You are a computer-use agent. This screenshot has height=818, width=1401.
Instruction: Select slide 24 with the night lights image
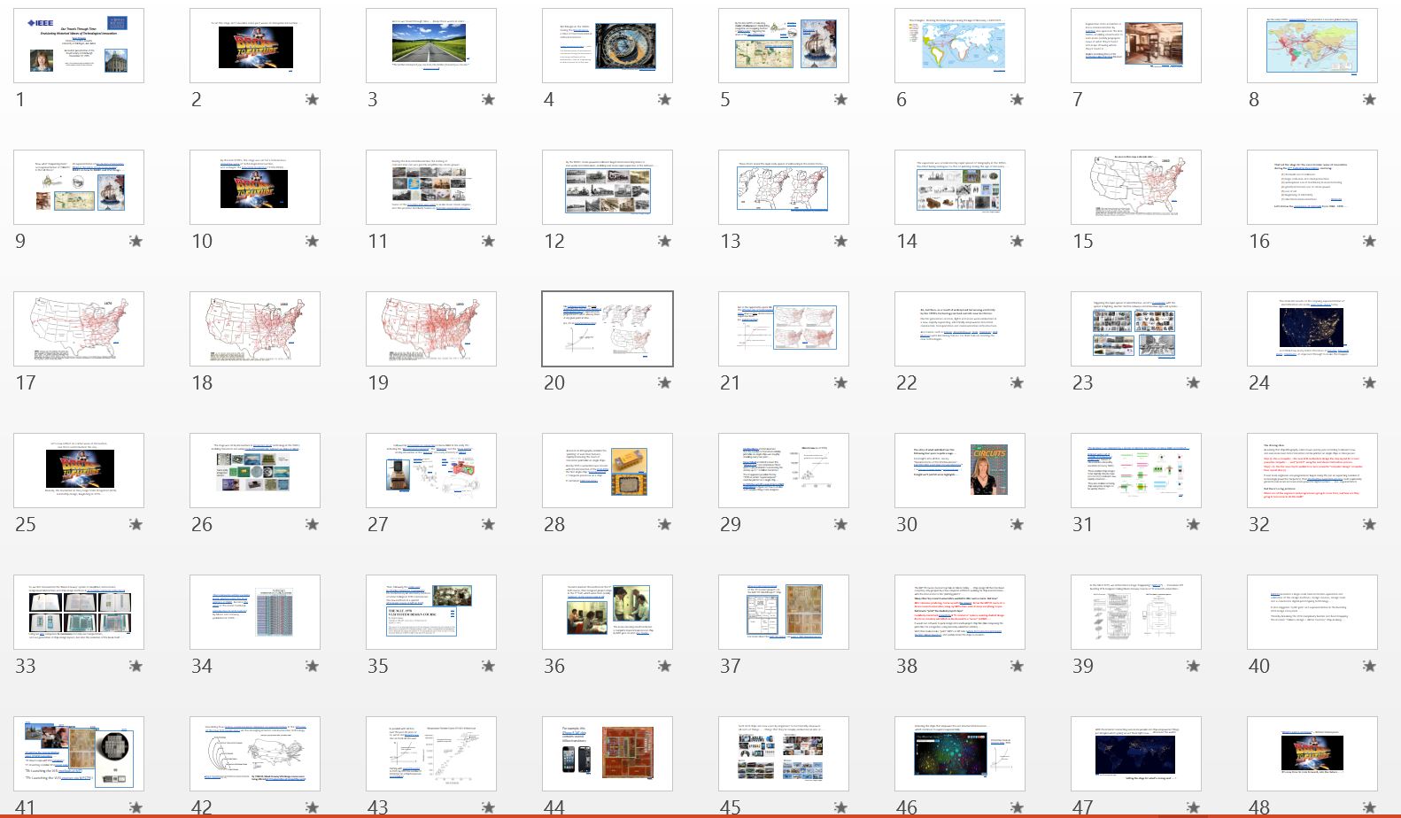1312,329
